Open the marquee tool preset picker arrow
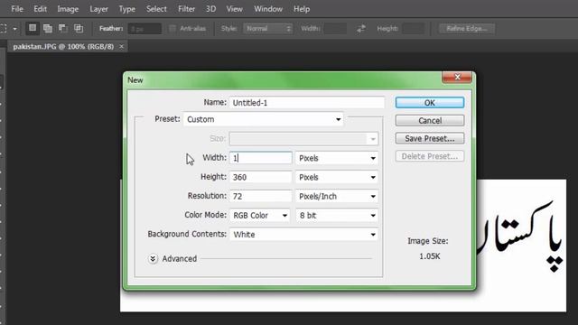 tap(14, 29)
